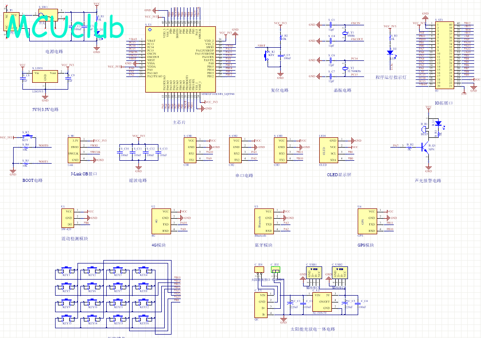Select the S_CH1 serial header block

(190, 150)
